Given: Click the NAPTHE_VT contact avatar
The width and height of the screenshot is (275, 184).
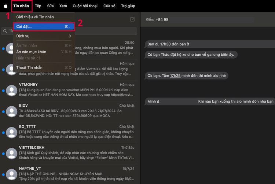Looking at the screenshot, I should click(x=12, y=174).
